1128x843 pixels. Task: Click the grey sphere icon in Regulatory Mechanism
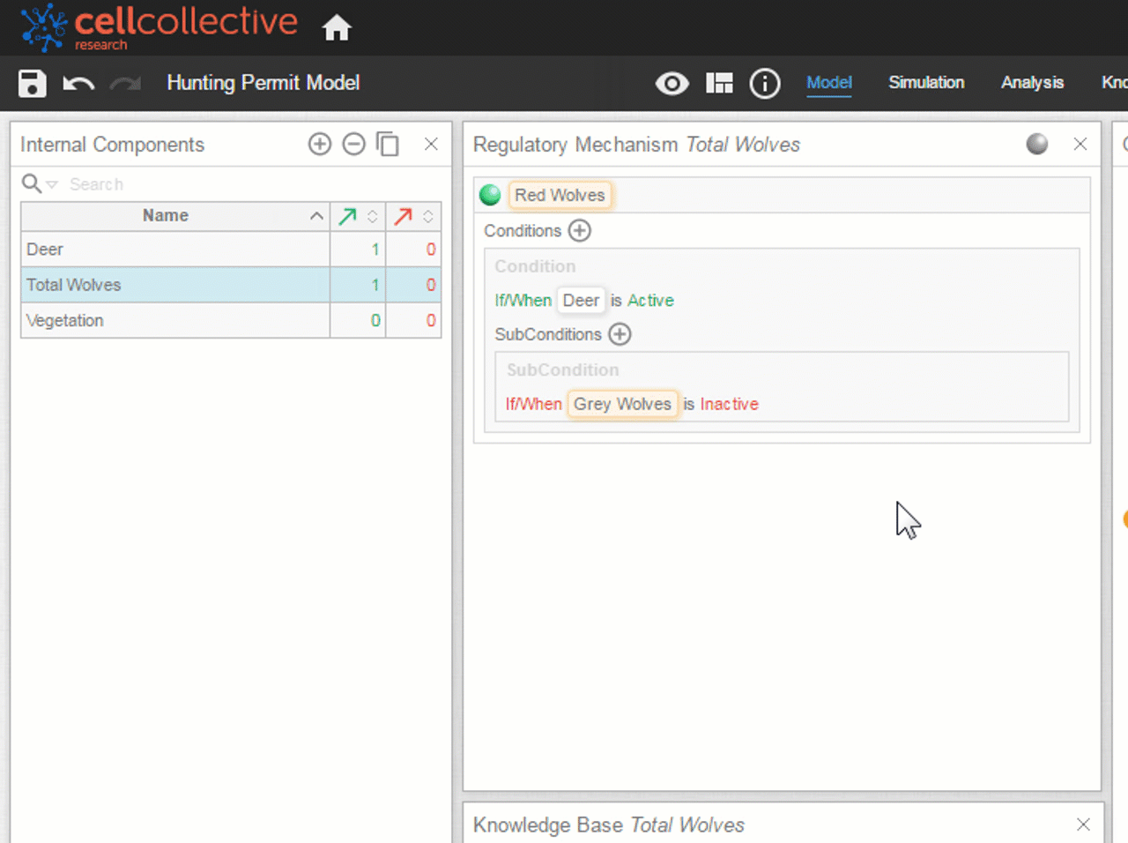[1037, 144]
